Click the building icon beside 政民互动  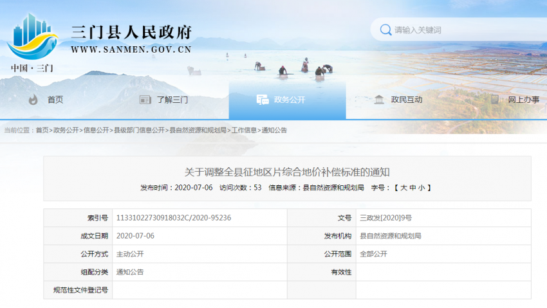click(x=379, y=100)
